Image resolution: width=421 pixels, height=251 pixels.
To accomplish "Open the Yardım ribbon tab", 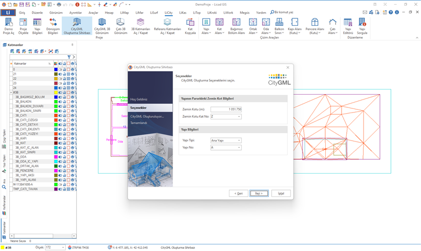I will pyautogui.click(x=260, y=13).
